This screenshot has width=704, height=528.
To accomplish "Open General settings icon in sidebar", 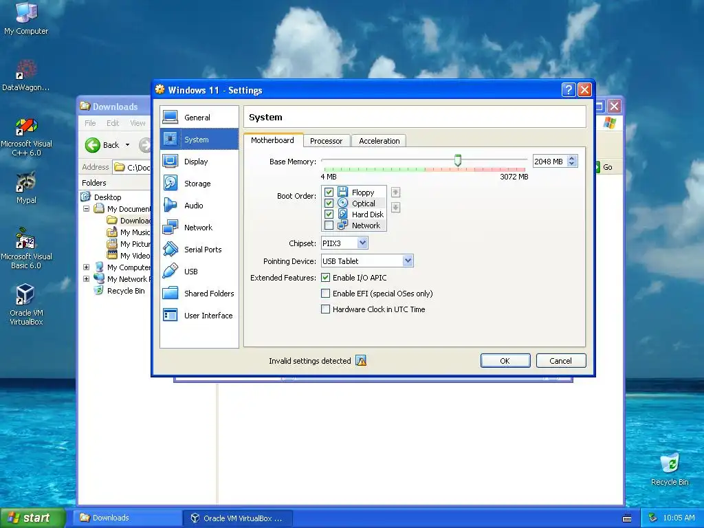I will [x=170, y=117].
